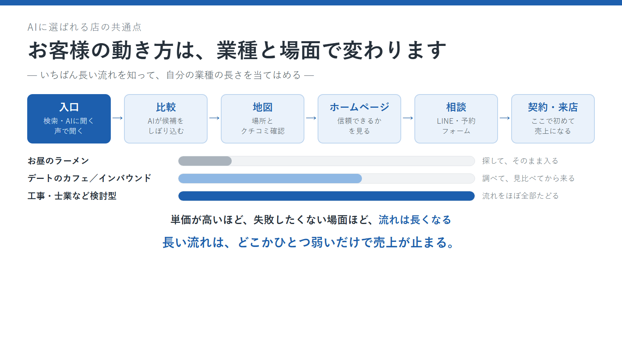Viewport: 622px width, 350px height.
Task: Click the お昼のラーメン row label
Action: (58, 161)
